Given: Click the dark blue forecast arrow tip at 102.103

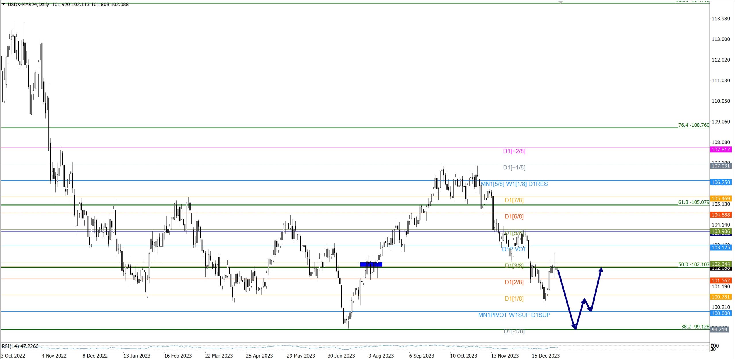Looking at the screenshot, I should (601, 269).
